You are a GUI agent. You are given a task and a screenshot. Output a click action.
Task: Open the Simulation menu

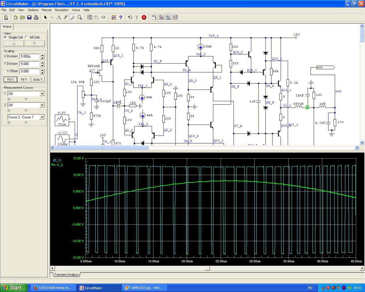point(62,10)
